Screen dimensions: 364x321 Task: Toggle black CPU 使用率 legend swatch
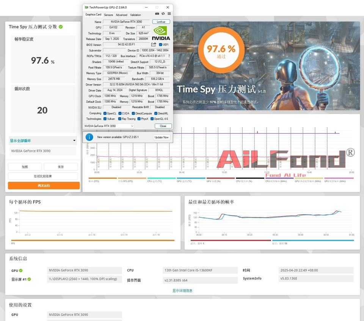[250, 178]
